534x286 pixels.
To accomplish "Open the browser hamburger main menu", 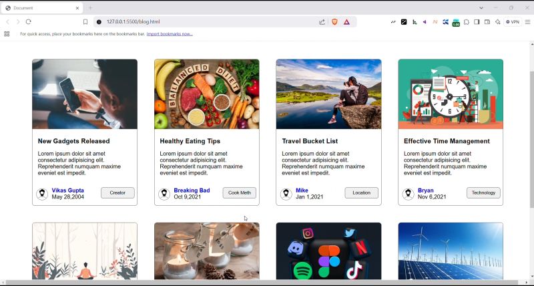I will click(527, 22).
